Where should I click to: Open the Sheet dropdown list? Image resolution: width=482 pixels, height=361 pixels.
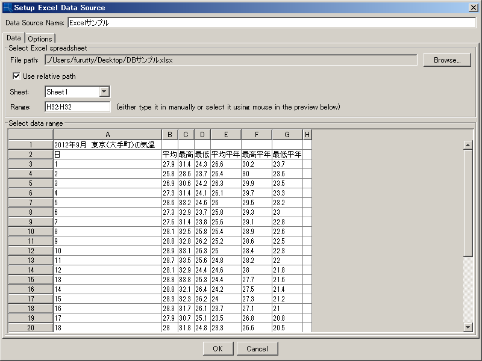coord(104,91)
